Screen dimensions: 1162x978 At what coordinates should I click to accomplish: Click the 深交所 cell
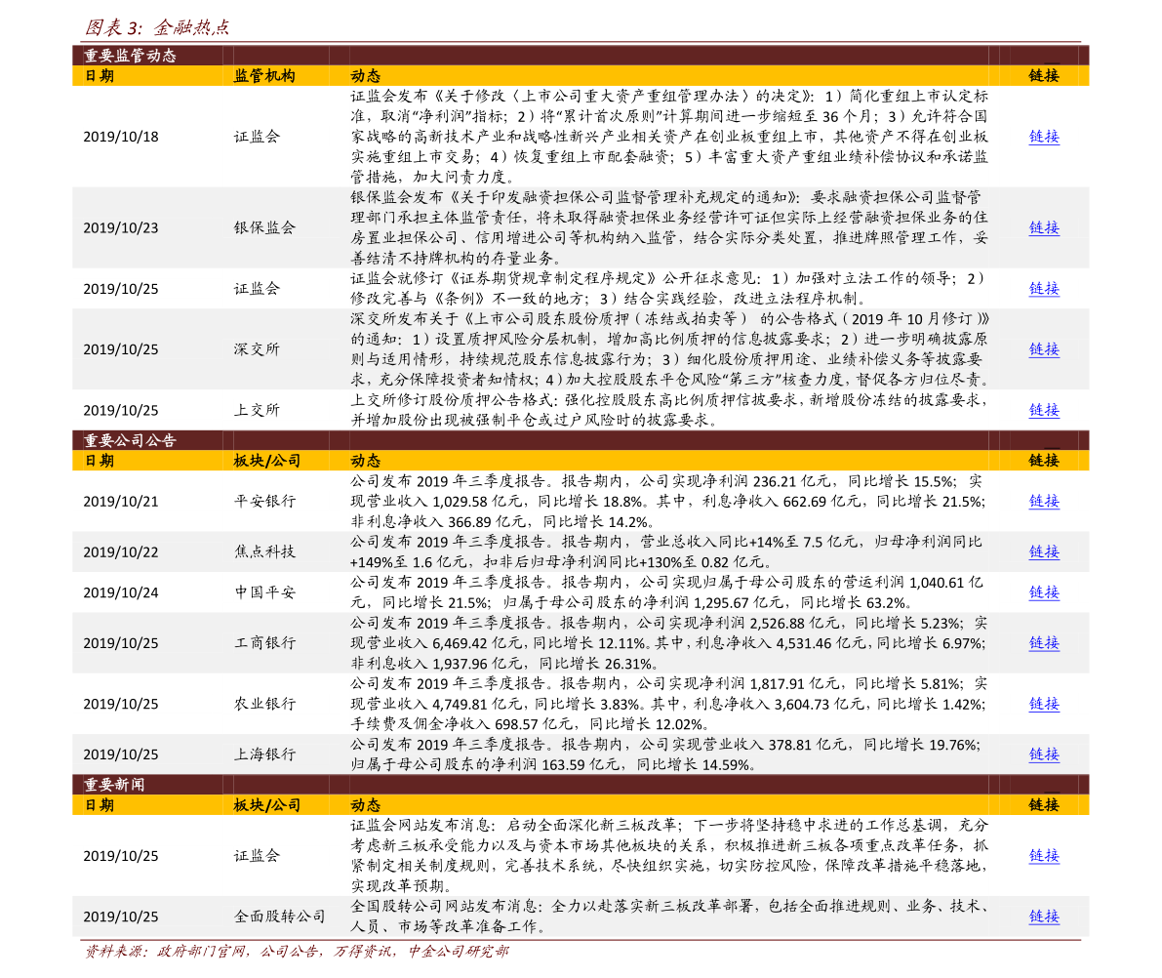pyautogui.click(x=257, y=349)
